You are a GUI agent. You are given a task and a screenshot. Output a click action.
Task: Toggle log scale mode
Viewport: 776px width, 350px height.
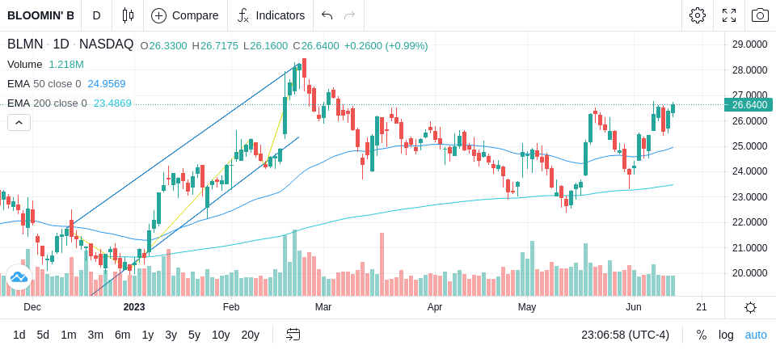tap(726, 335)
